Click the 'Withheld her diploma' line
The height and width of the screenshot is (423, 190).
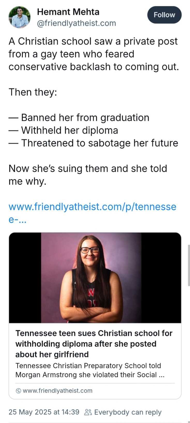point(63,130)
